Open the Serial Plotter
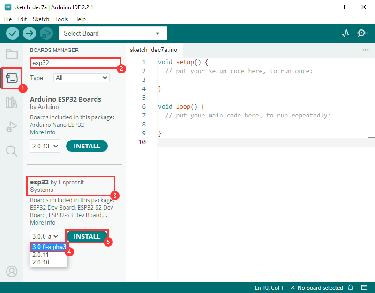The width and height of the screenshot is (375, 293). coord(345,33)
